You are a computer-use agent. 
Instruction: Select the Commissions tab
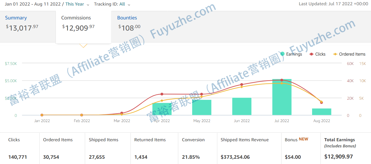(x=76, y=18)
